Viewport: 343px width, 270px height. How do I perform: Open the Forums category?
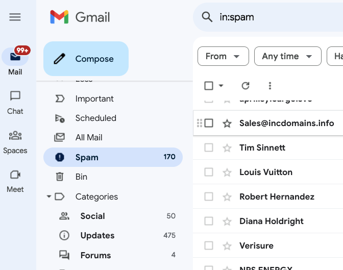113,255
